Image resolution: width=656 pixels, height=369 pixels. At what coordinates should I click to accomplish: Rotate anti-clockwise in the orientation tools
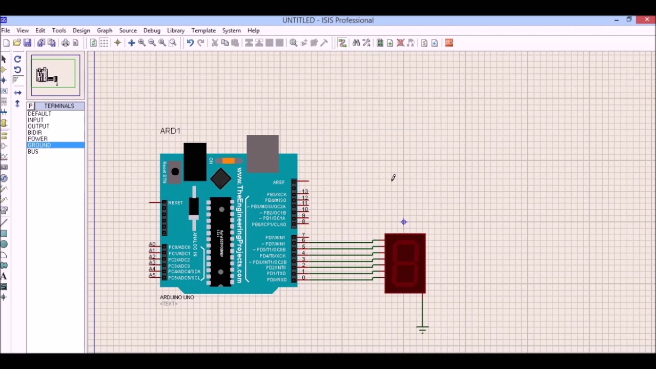pos(17,70)
